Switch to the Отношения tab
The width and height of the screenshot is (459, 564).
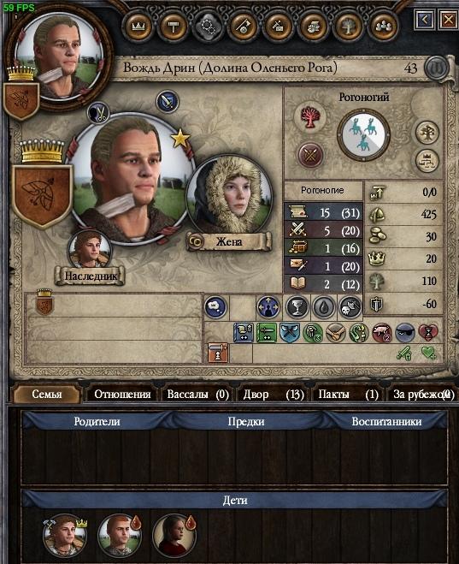coord(122,395)
